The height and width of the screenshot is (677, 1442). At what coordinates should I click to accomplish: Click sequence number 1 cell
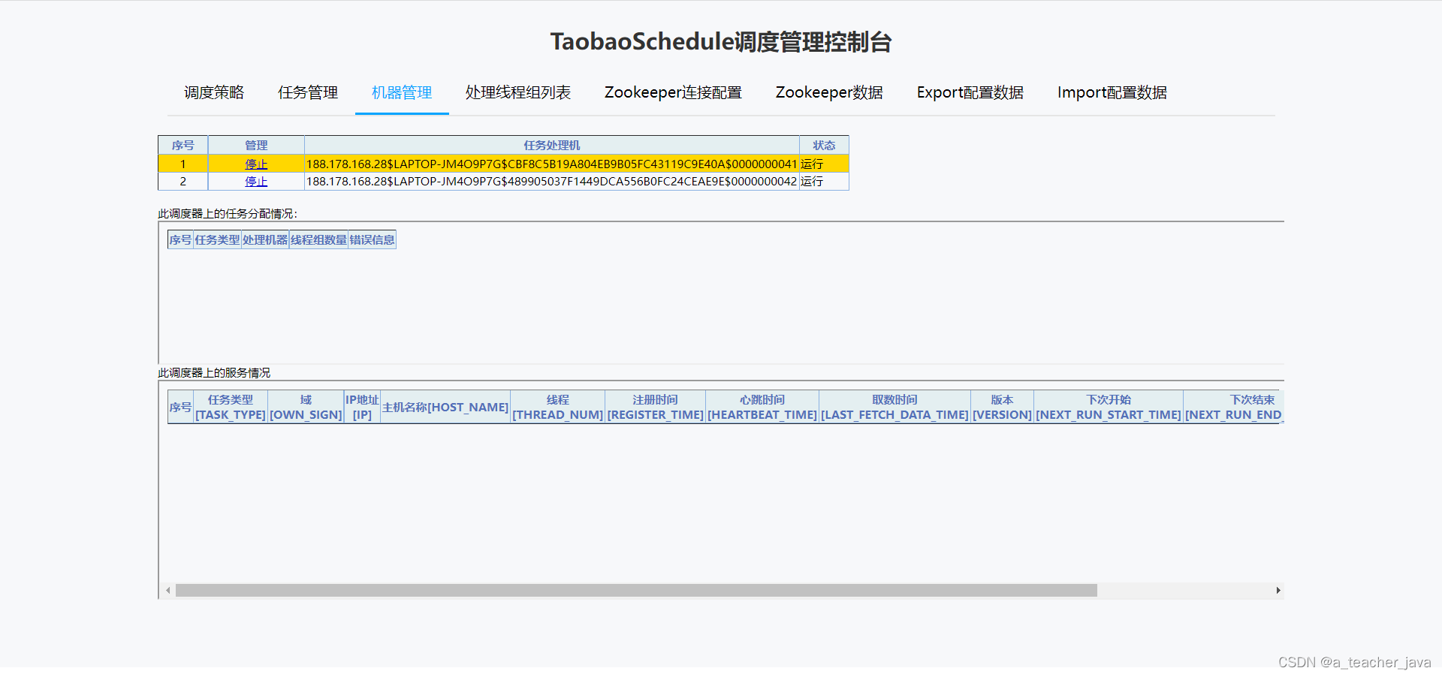(x=183, y=164)
